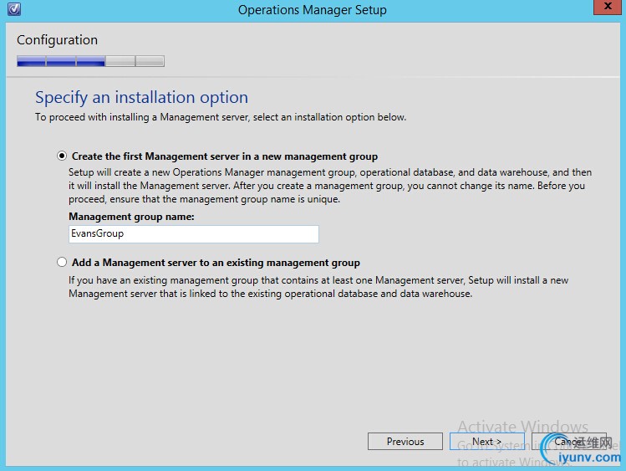Select the create first Management server radio button

(x=61, y=156)
